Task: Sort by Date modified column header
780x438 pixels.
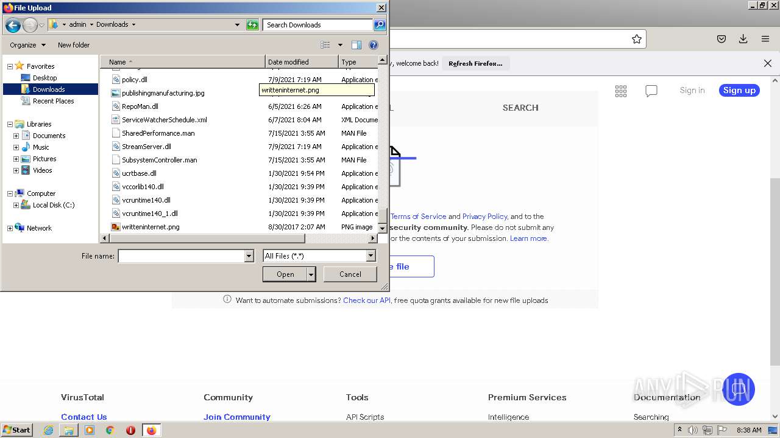Action: (x=302, y=62)
